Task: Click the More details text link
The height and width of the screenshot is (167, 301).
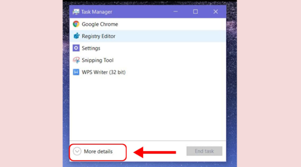Action: [x=98, y=151]
